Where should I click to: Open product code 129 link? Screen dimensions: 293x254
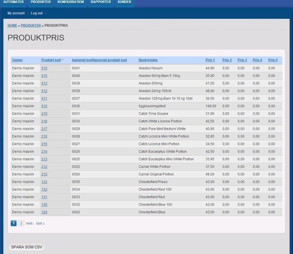coord(44,212)
